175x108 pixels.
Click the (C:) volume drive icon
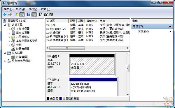tap(48, 25)
